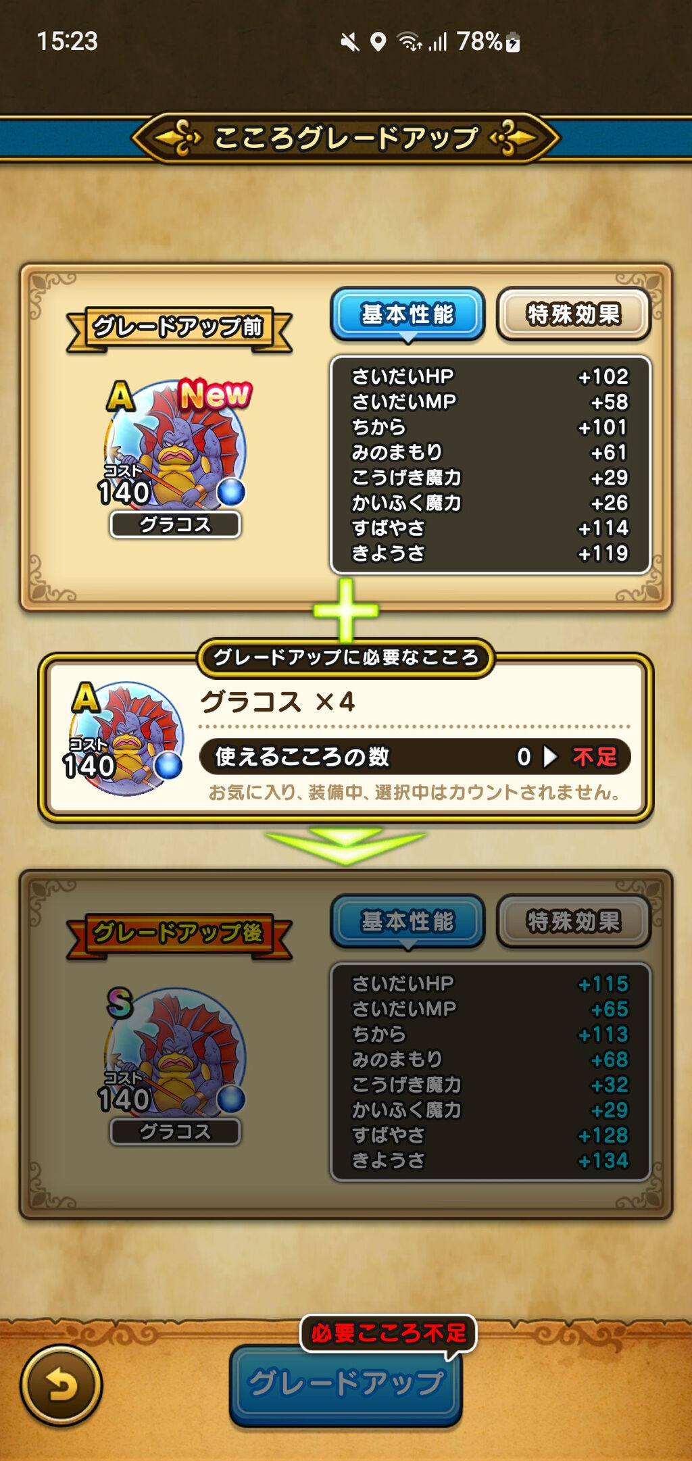The image size is (692, 1461).
Task: Tap the A-rank グラコス heart icon before upgrade
Action: tap(176, 443)
